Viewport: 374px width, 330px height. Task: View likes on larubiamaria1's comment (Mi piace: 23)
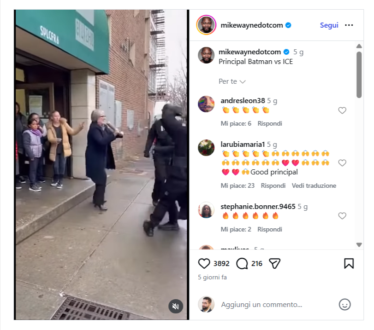tap(237, 186)
